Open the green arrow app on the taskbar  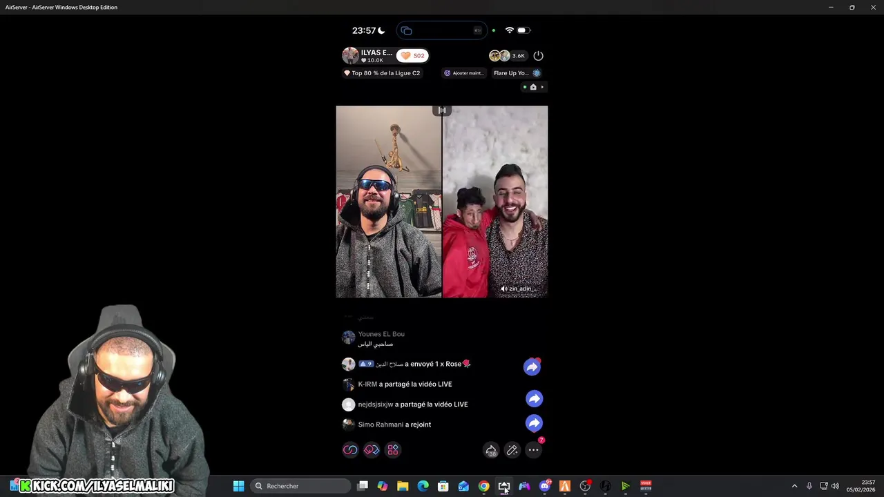[x=626, y=486]
